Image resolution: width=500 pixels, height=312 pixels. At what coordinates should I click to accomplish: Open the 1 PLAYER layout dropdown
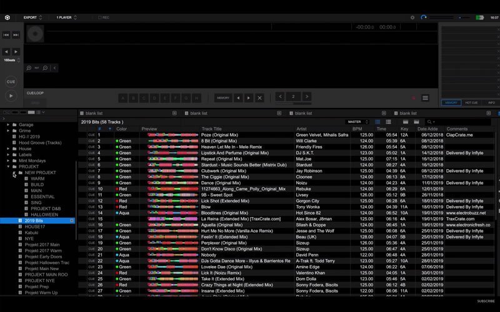(x=67, y=17)
